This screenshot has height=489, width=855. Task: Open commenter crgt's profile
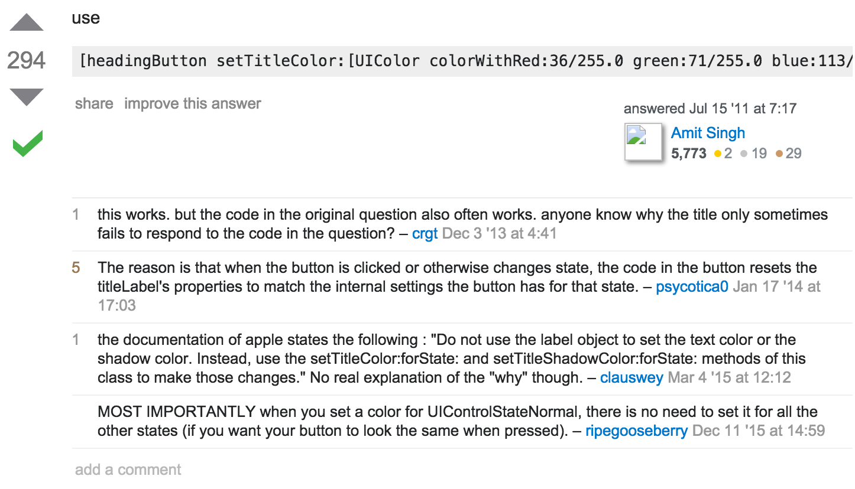point(425,233)
